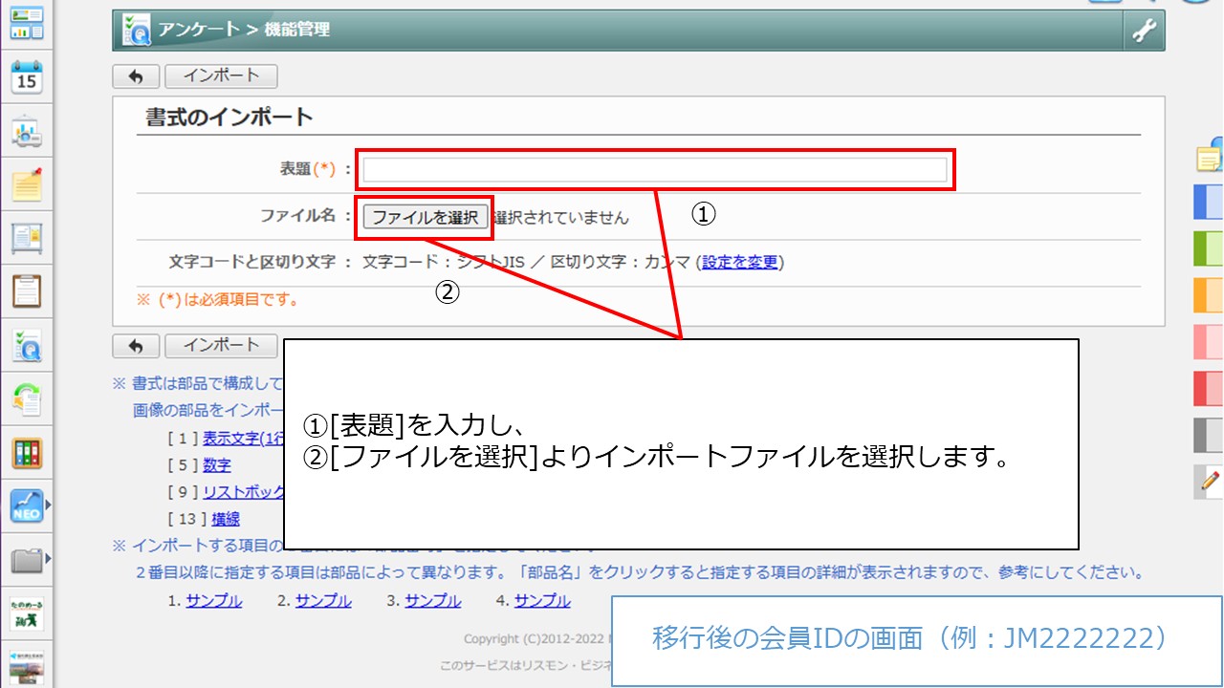Image resolution: width=1224 pixels, height=688 pixels.
Task: Select the green color tab on right
Action: (x=1209, y=248)
